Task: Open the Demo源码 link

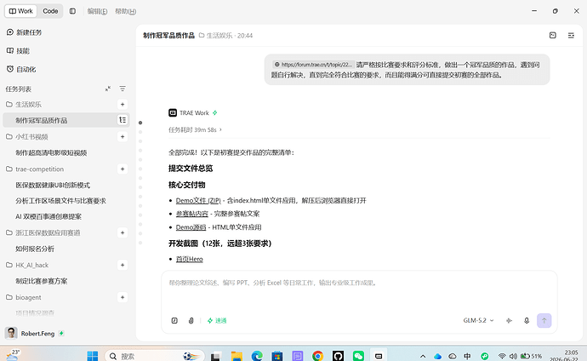Action: click(x=191, y=227)
